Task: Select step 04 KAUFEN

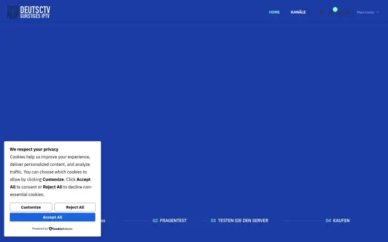Action: click(338, 221)
